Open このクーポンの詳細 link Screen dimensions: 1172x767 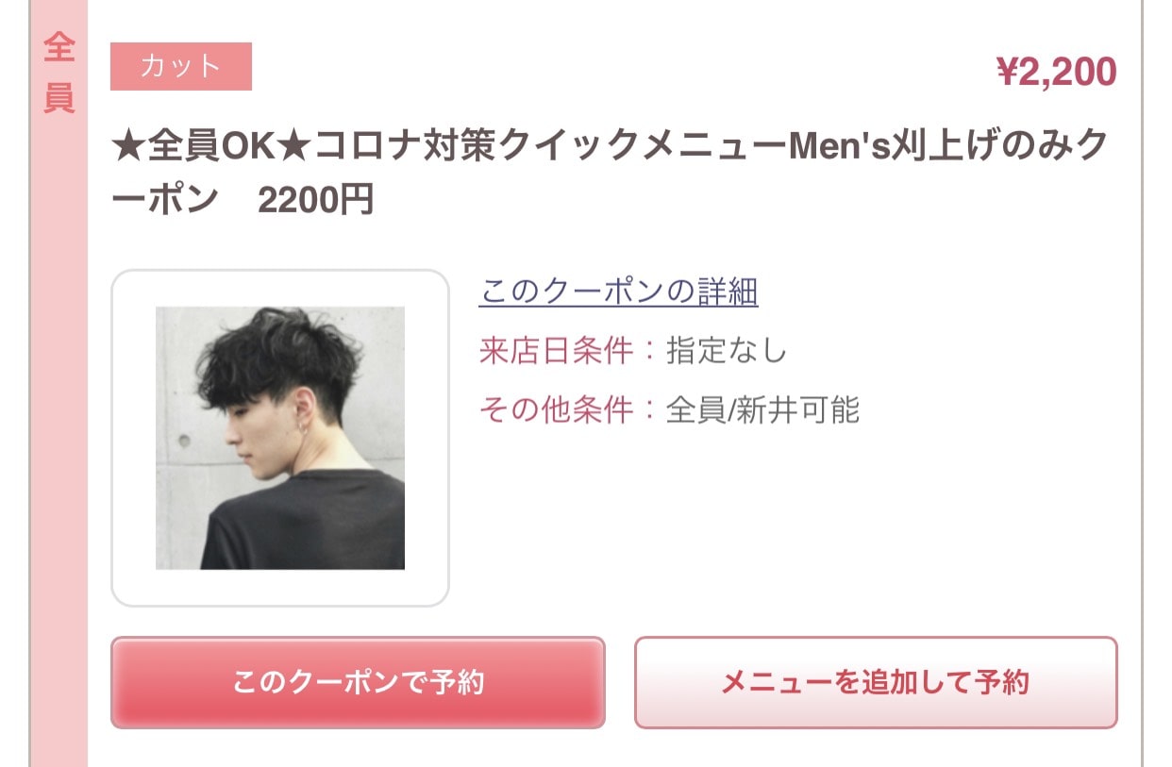point(619,292)
